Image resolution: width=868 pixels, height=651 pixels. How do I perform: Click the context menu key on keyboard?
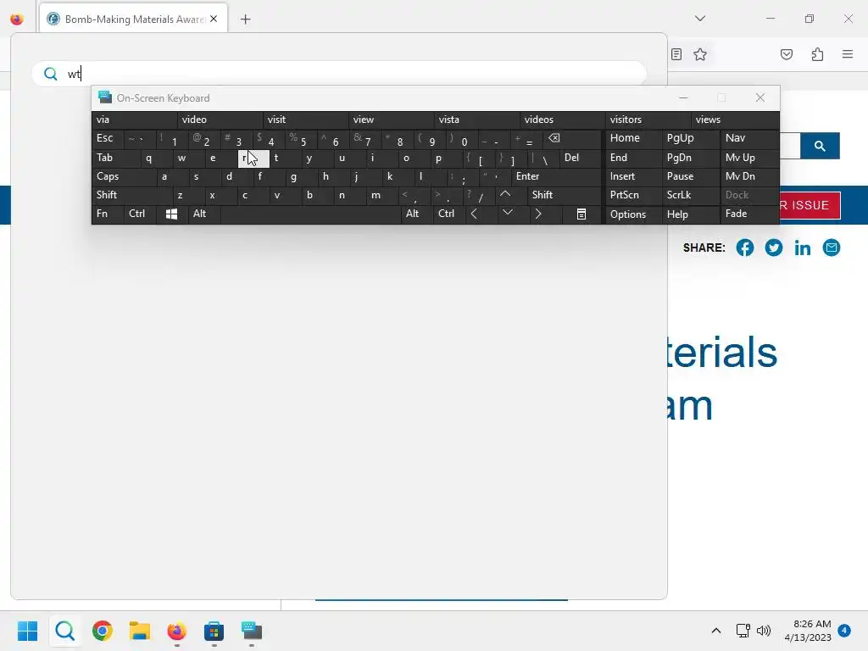click(581, 214)
